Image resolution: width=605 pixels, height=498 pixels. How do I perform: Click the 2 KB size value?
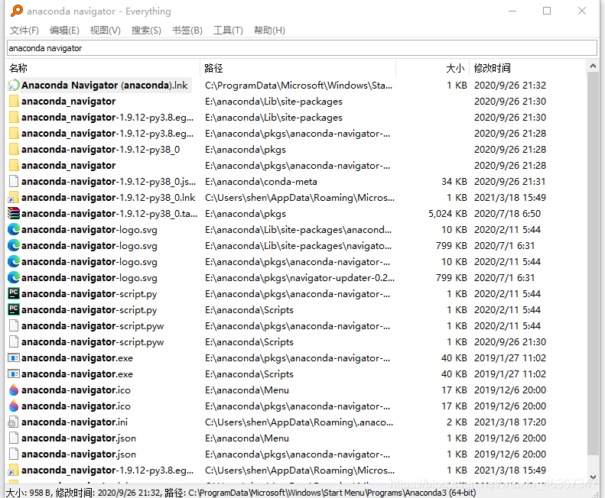point(457,422)
